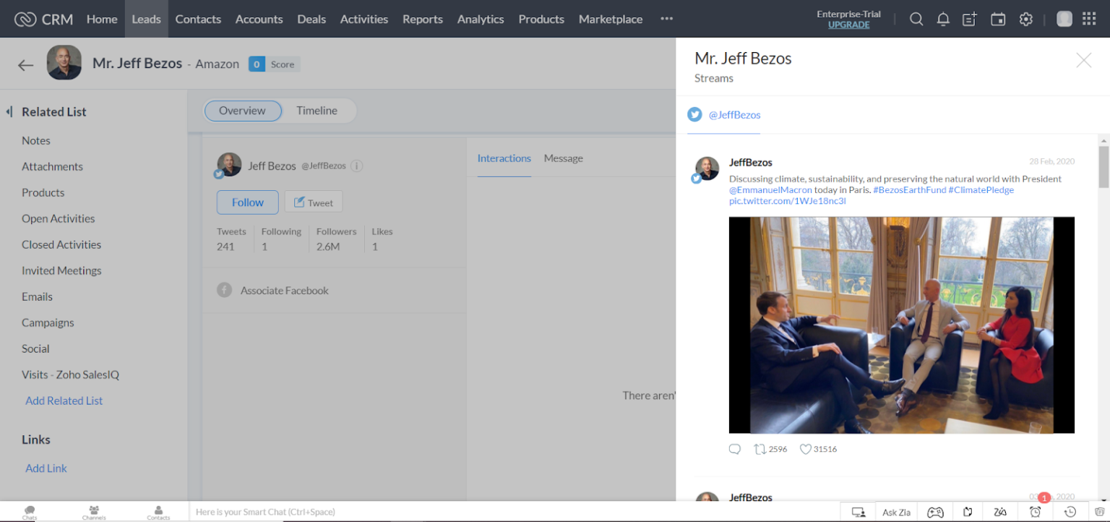Open the More tabs ellipsis menu
This screenshot has width=1110, height=522.
[x=666, y=19]
